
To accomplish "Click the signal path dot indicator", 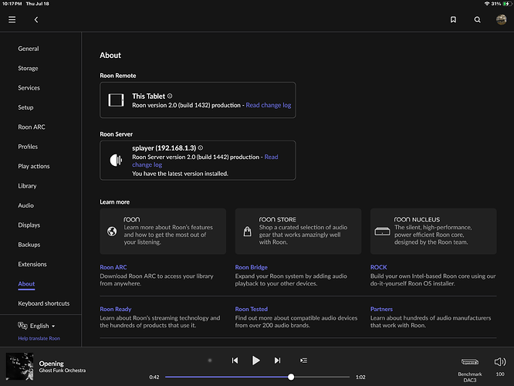I will pos(210,361).
